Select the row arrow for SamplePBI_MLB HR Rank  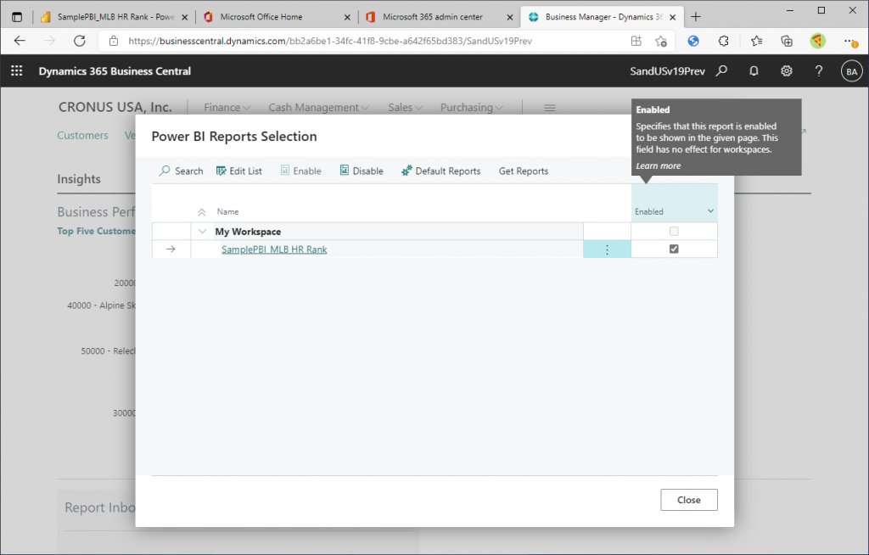tap(171, 249)
